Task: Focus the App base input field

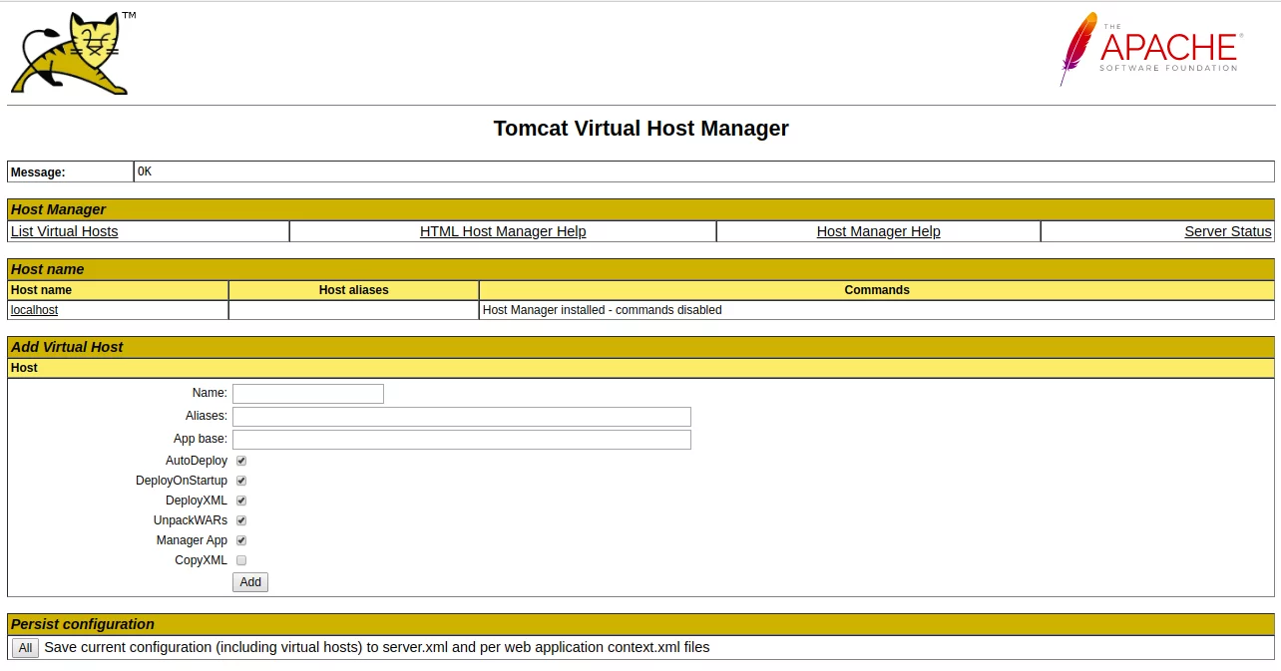Action: point(462,440)
